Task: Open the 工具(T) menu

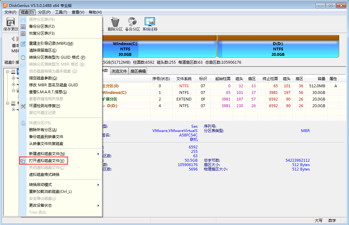Action: coord(61,12)
